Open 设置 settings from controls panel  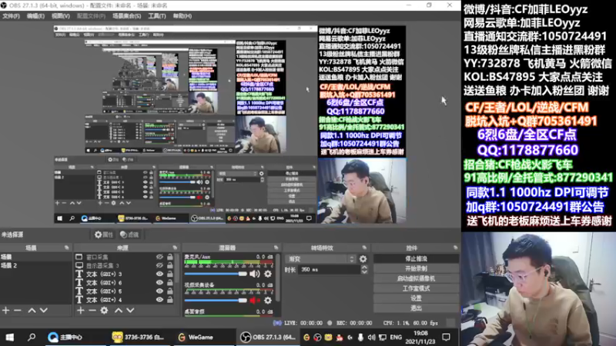point(416,298)
